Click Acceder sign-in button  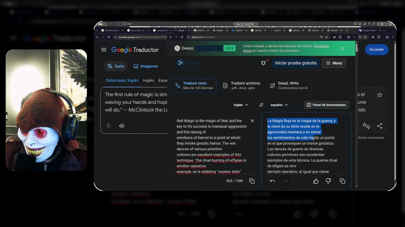pos(377,49)
